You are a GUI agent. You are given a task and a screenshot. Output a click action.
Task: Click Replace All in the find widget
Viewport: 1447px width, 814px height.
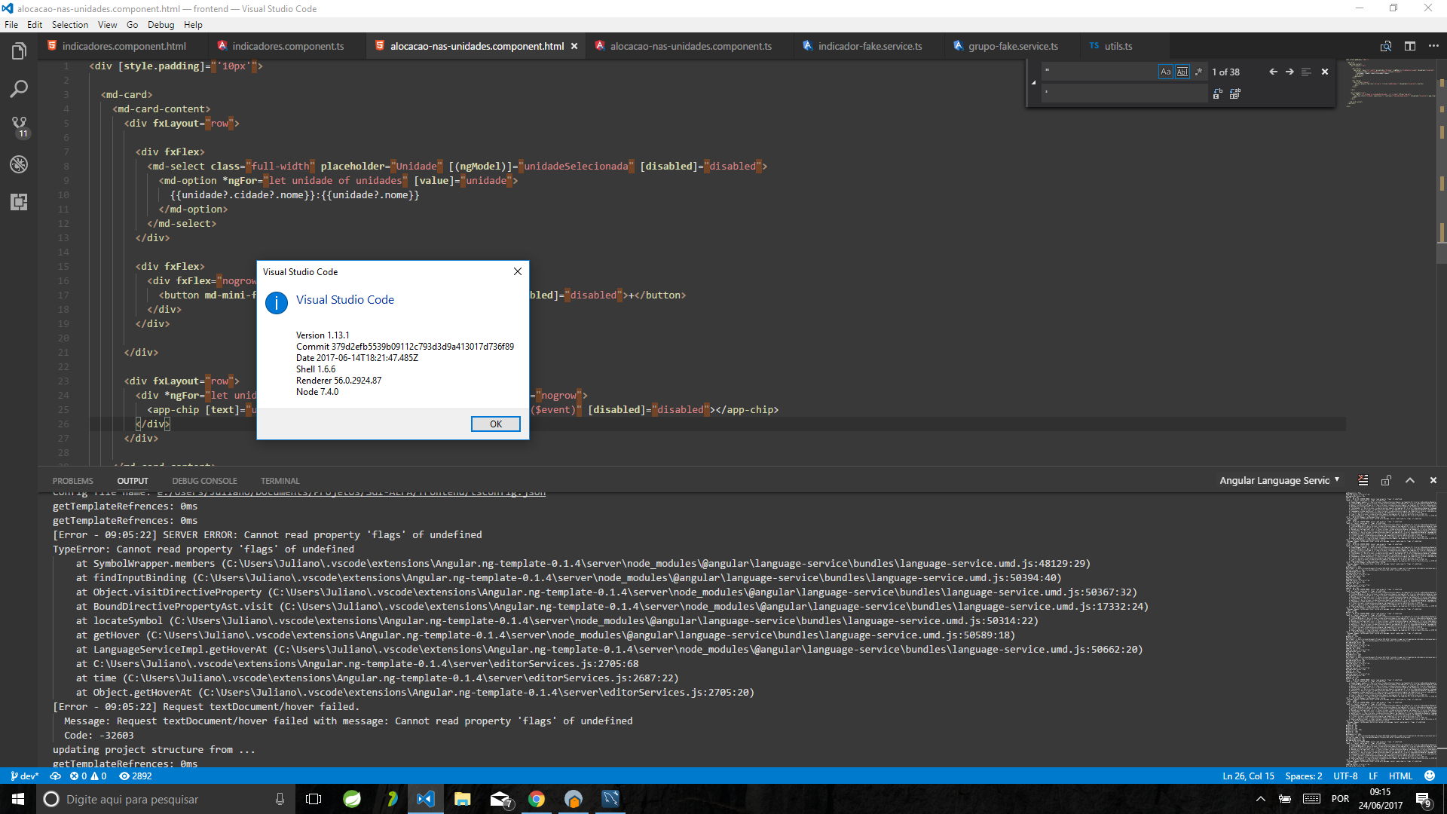click(x=1235, y=93)
